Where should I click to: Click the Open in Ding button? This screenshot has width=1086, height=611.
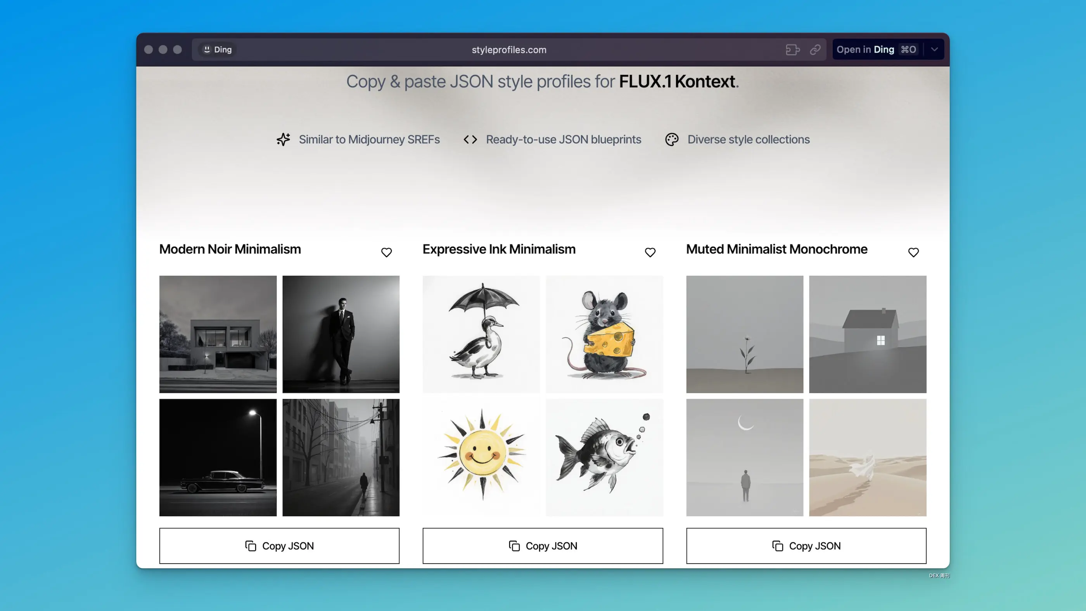pyautogui.click(x=877, y=49)
